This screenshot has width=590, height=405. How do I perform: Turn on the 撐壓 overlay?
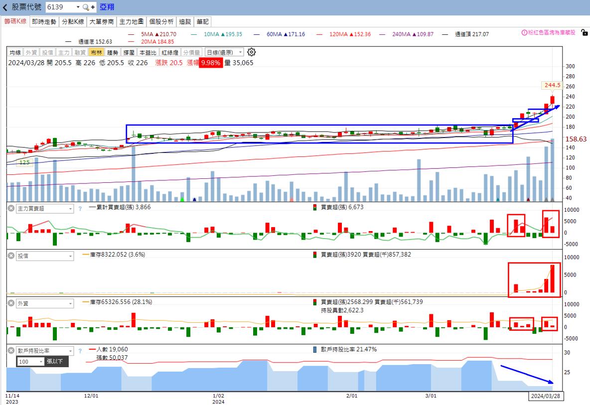[x=128, y=52]
